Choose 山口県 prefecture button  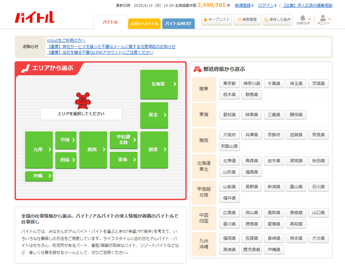tap(318, 213)
